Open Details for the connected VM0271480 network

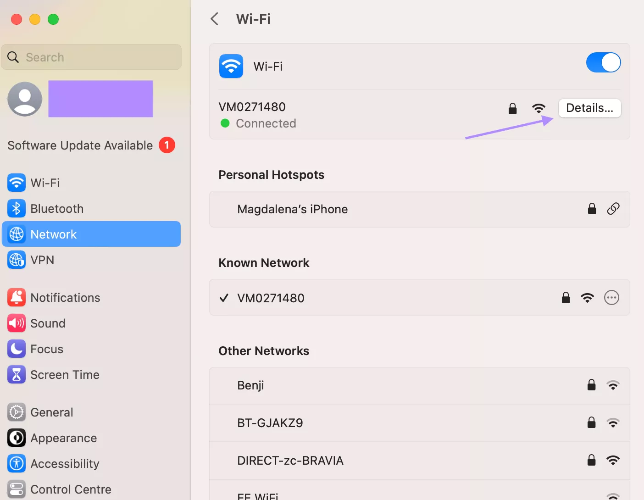pyautogui.click(x=589, y=108)
